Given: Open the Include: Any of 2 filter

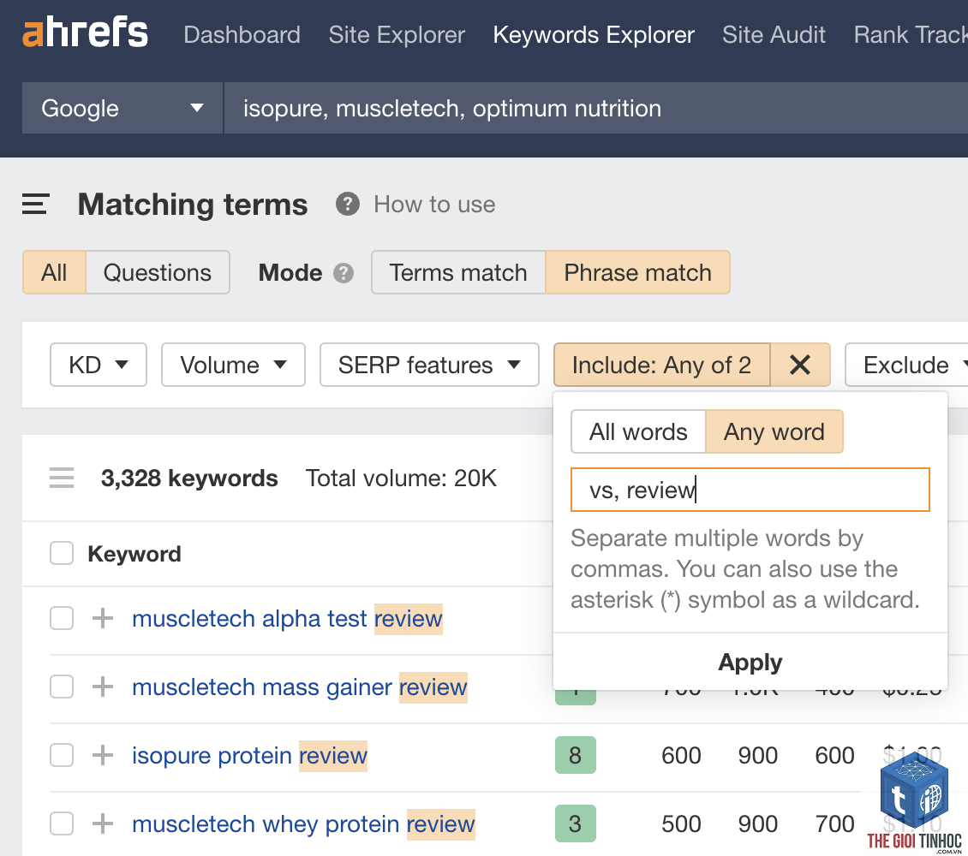Looking at the screenshot, I should pyautogui.click(x=662, y=366).
